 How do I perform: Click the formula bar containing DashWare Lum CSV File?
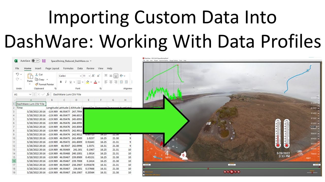[91, 95]
